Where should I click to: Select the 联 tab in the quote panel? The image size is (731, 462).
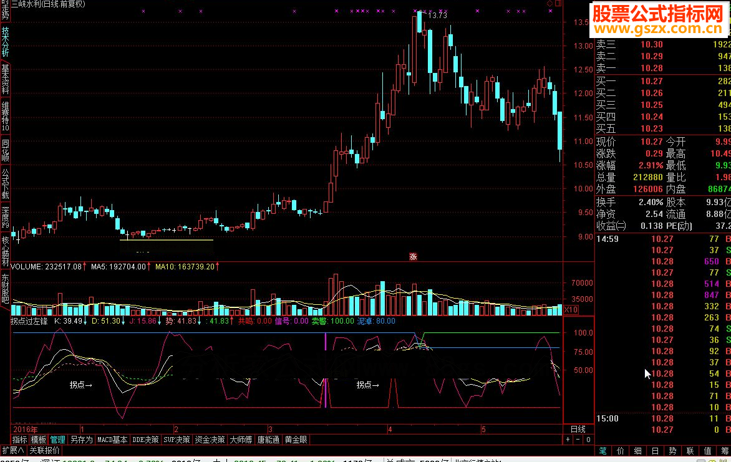pyautogui.click(x=690, y=451)
